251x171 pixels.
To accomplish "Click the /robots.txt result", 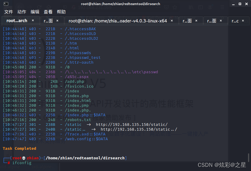I will tap(47, 120).
